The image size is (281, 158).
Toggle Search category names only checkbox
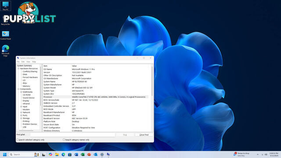64,140
